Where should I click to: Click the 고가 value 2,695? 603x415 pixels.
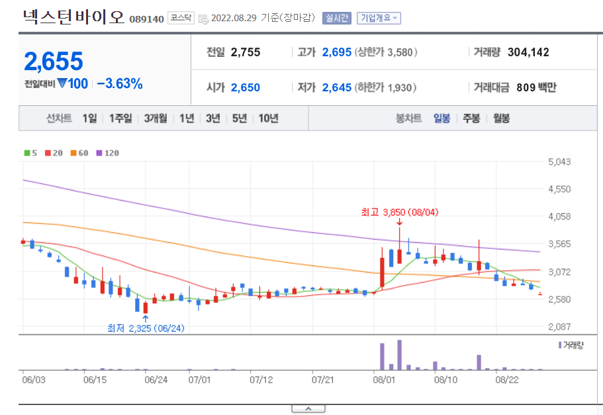point(337,52)
